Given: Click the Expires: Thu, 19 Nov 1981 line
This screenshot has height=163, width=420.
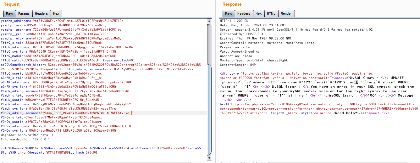Looking at the screenshot, I should point(256,38).
